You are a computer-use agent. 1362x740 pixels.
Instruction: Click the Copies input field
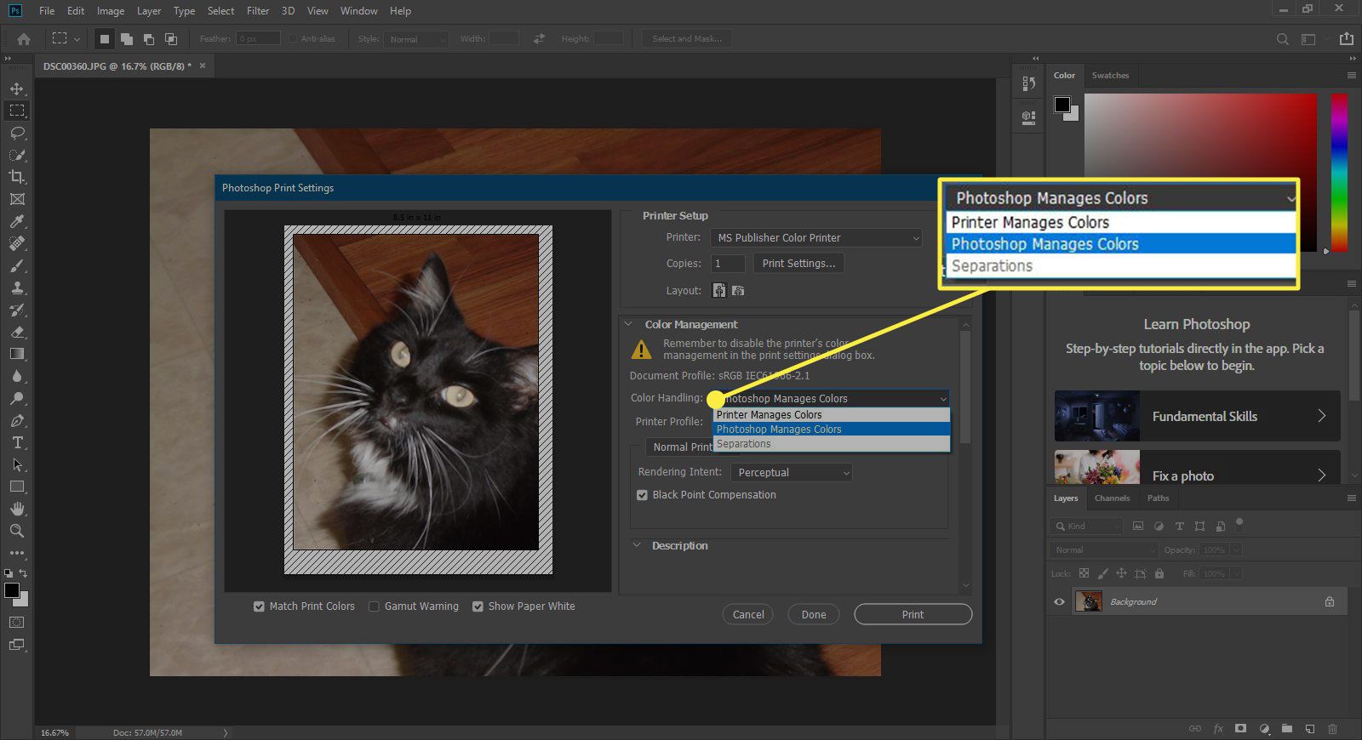coord(728,264)
